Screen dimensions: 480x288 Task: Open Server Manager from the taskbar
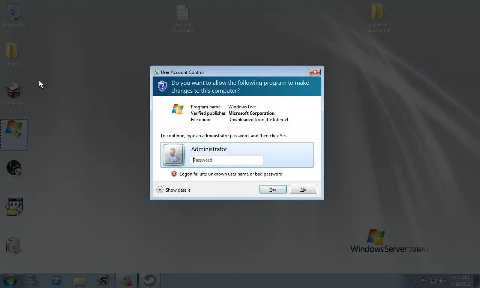34,280
